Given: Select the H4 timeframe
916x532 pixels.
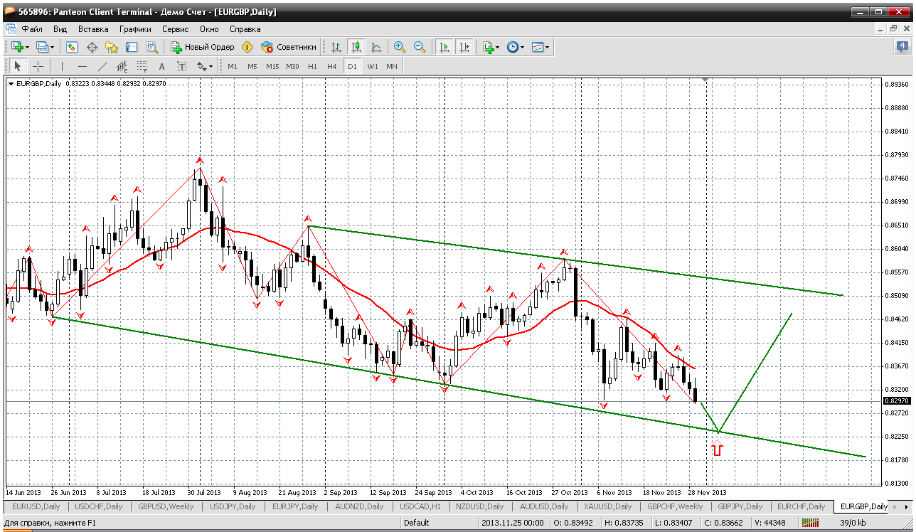Looking at the screenshot, I should (x=332, y=66).
